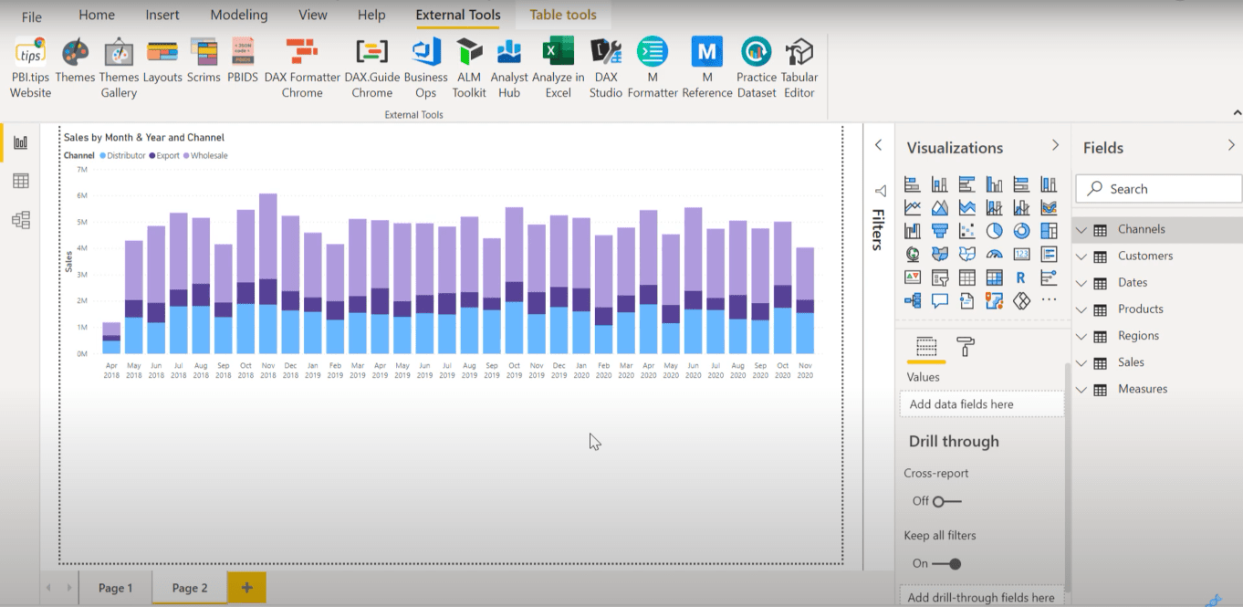Open DAX Formatter Chrome
This screenshot has height=607, width=1243.
[x=302, y=68]
